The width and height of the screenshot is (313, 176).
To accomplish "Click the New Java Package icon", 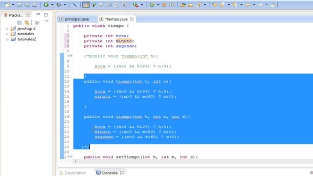I will (x=164, y=5).
